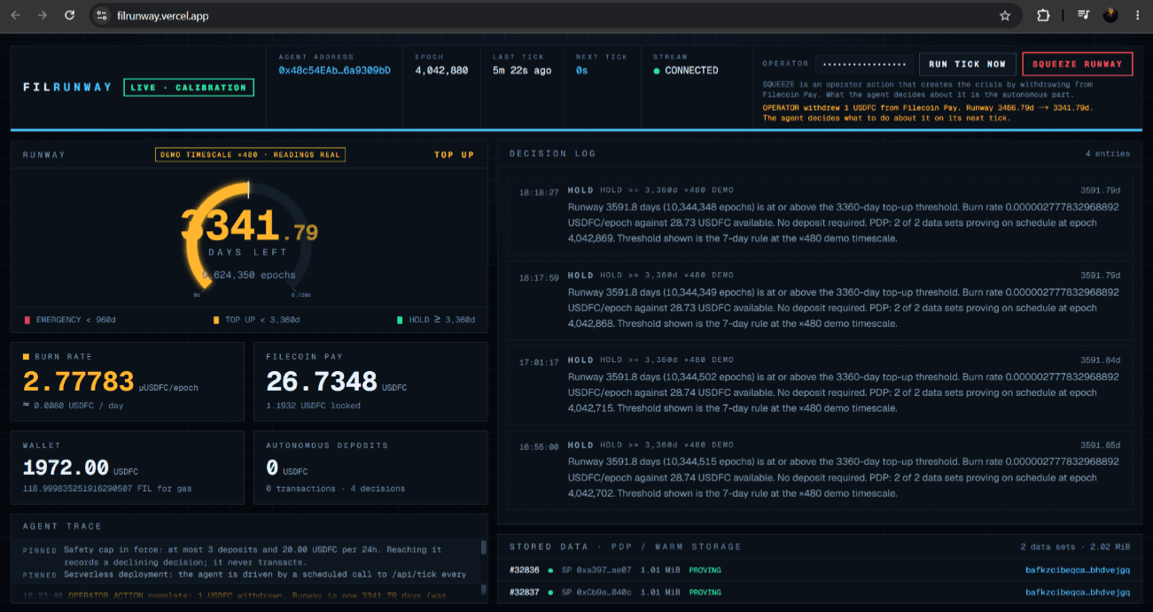
Task: Click PROVING status of data set #32836
Action: click(x=705, y=570)
